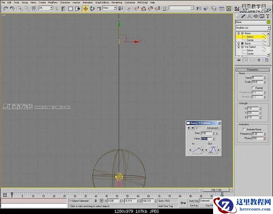This screenshot has height=214, width=273.
Task: Click the Undo arrow in the main toolbar
Action: coord(5,8)
